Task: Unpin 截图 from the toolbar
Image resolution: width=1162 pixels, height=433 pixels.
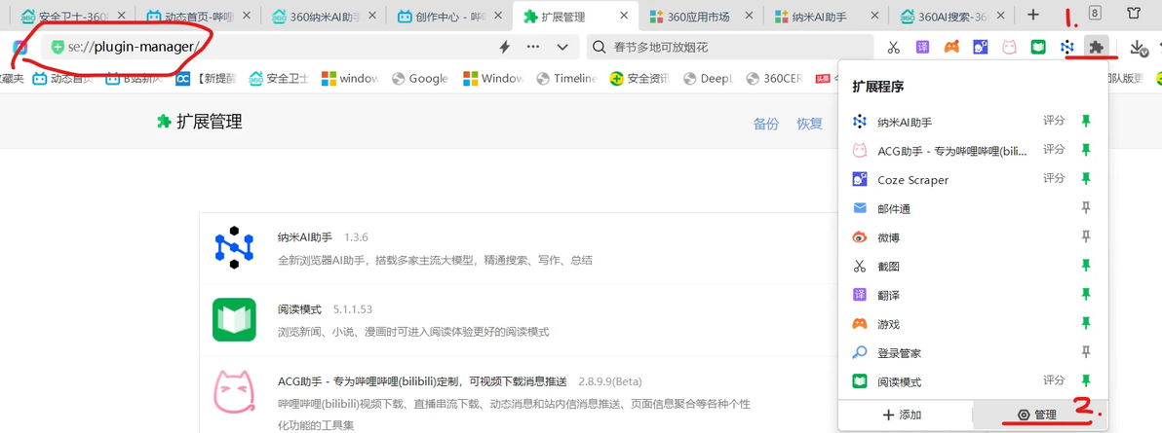Action: (1086, 265)
